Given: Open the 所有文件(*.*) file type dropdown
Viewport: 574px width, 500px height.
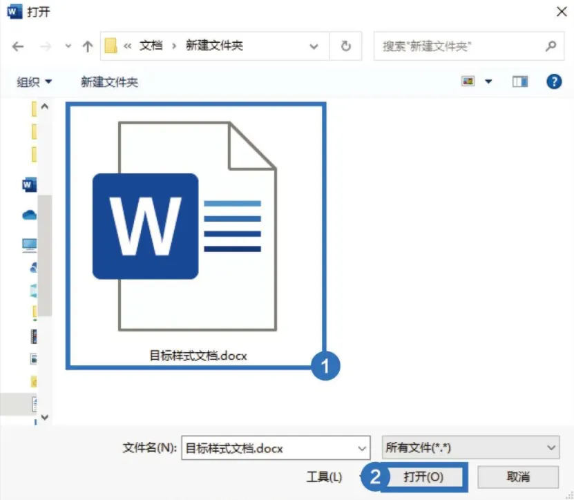Looking at the screenshot, I should pyautogui.click(x=471, y=448).
